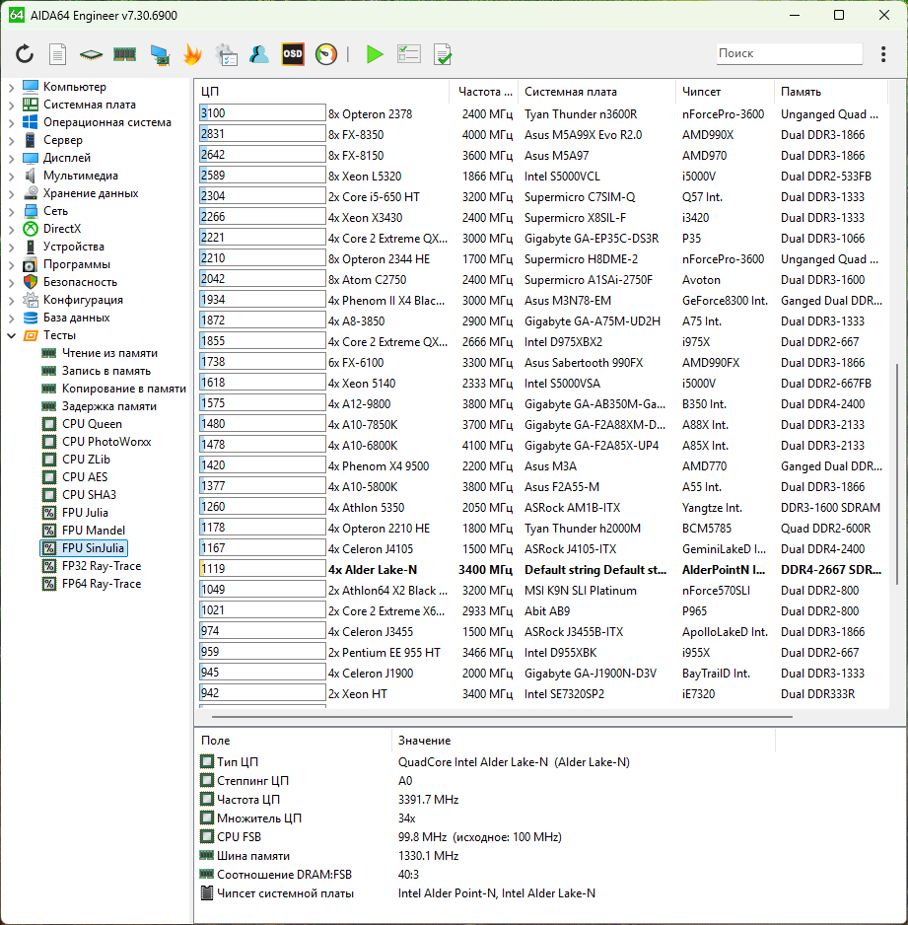Open FP64 Ray-Trace benchmark
The width and height of the screenshot is (908, 925).
101,584
